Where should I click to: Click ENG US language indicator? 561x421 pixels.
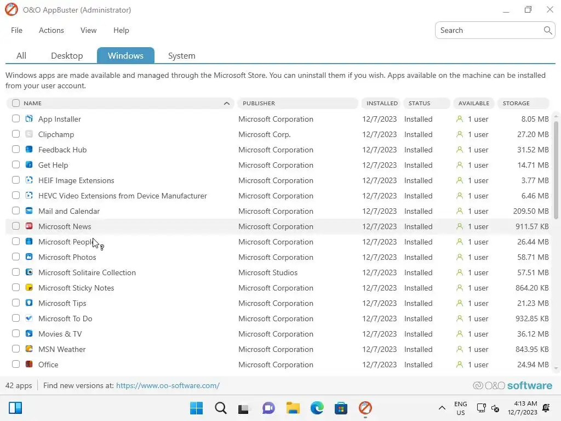point(460,408)
